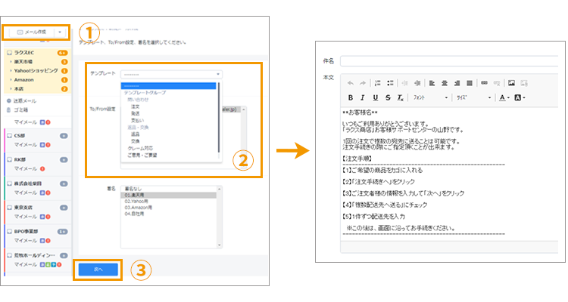Select the blank highlighted template option
Image resolution: width=568 pixels, height=302 pixels.
tap(168, 85)
